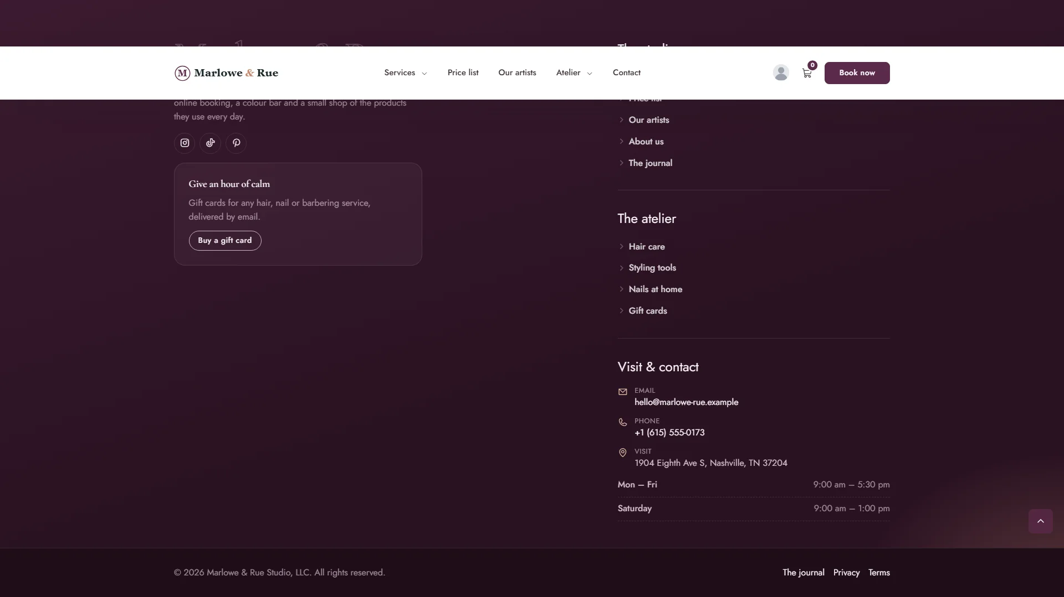Screen dimensions: 1064x597
Task: Open the Hair care link
Action: tap(646, 247)
